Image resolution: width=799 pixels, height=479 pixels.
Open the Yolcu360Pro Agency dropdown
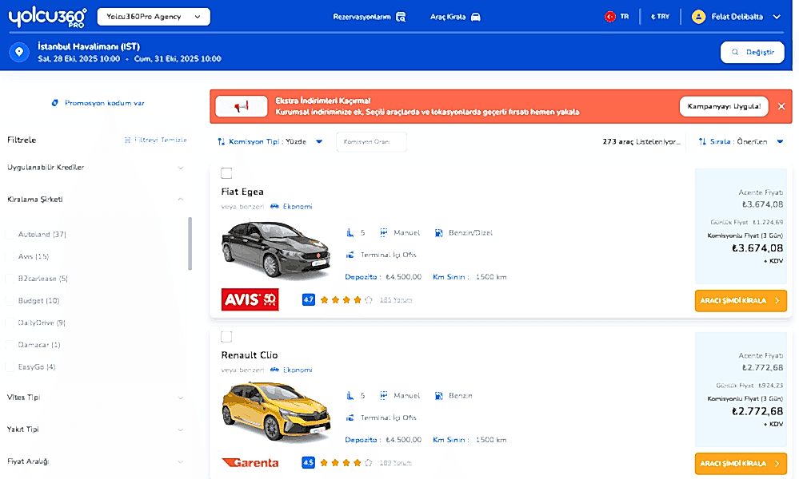click(x=154, y=17)
